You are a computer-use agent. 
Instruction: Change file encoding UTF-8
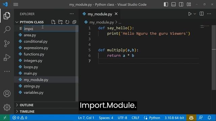tap(122, 118)
